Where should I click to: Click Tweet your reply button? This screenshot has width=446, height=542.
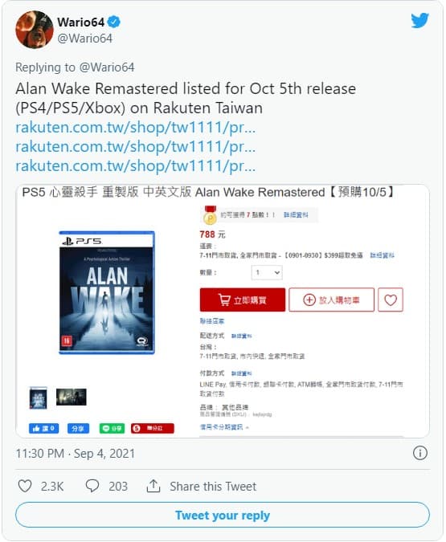tap(223, 515)
